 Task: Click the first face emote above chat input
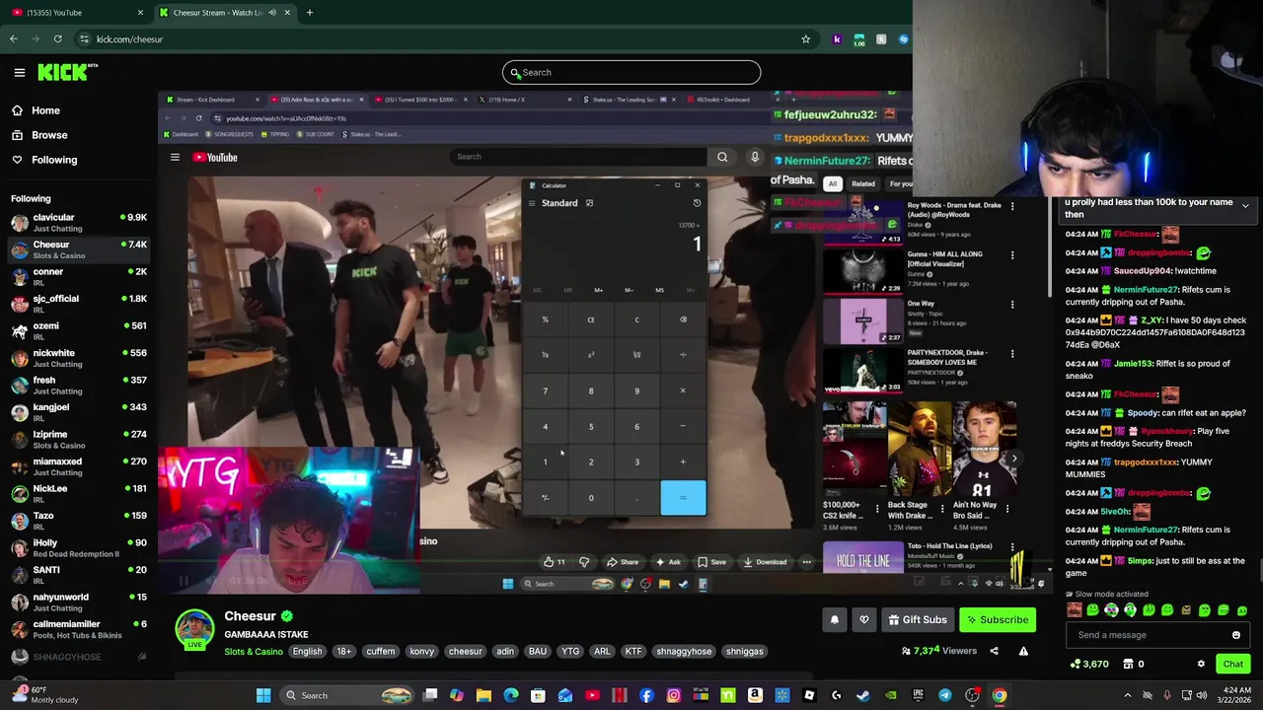[1074, 610]
